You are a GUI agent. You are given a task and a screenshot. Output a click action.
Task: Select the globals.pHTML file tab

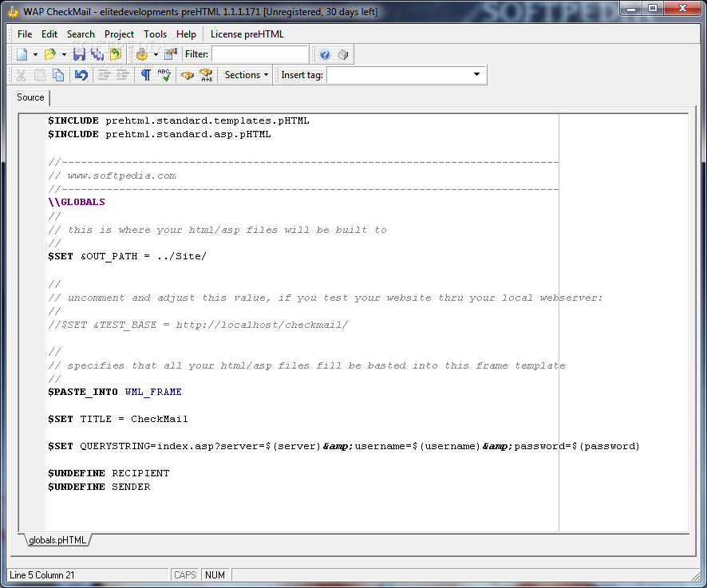pos(57,540)
